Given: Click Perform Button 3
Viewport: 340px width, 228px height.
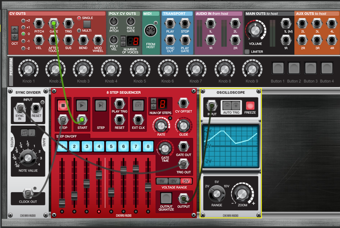Looking at the screenshot, I should tap(311, 68).
